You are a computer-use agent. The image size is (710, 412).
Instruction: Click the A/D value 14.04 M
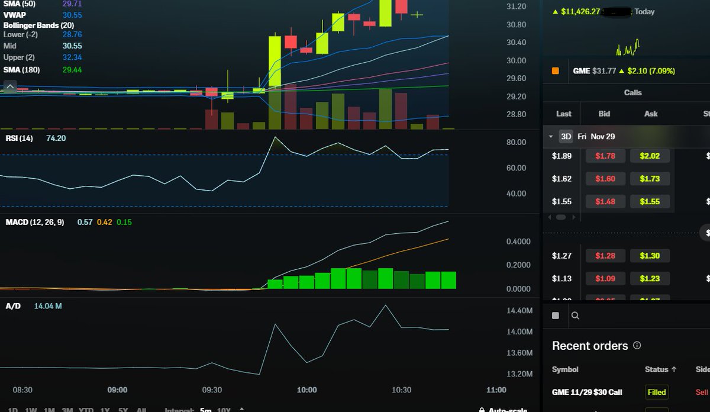[x=48, y=306]
